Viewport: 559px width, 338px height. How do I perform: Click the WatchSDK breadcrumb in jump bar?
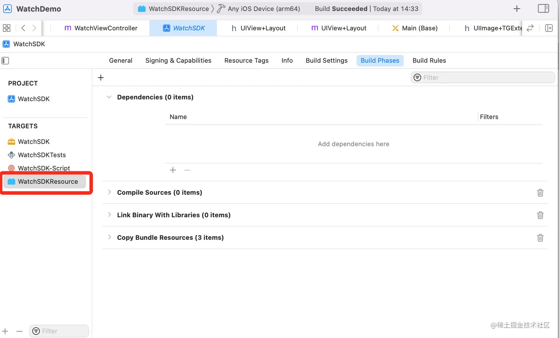(24, 44)
